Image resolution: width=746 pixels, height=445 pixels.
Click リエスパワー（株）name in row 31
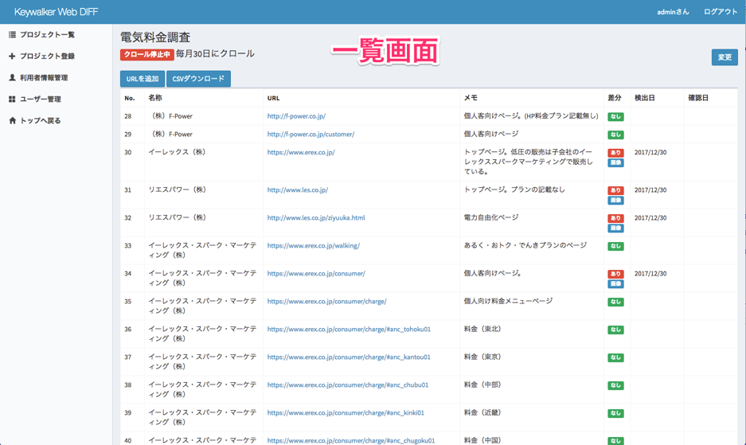(x=177, y=190)
